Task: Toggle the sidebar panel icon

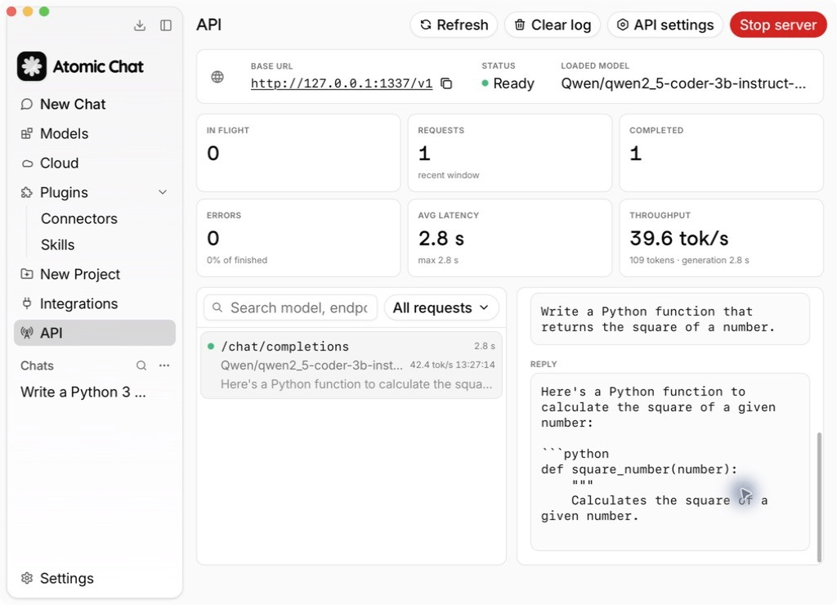Action: pyautogui.click(x=166, y=25)
